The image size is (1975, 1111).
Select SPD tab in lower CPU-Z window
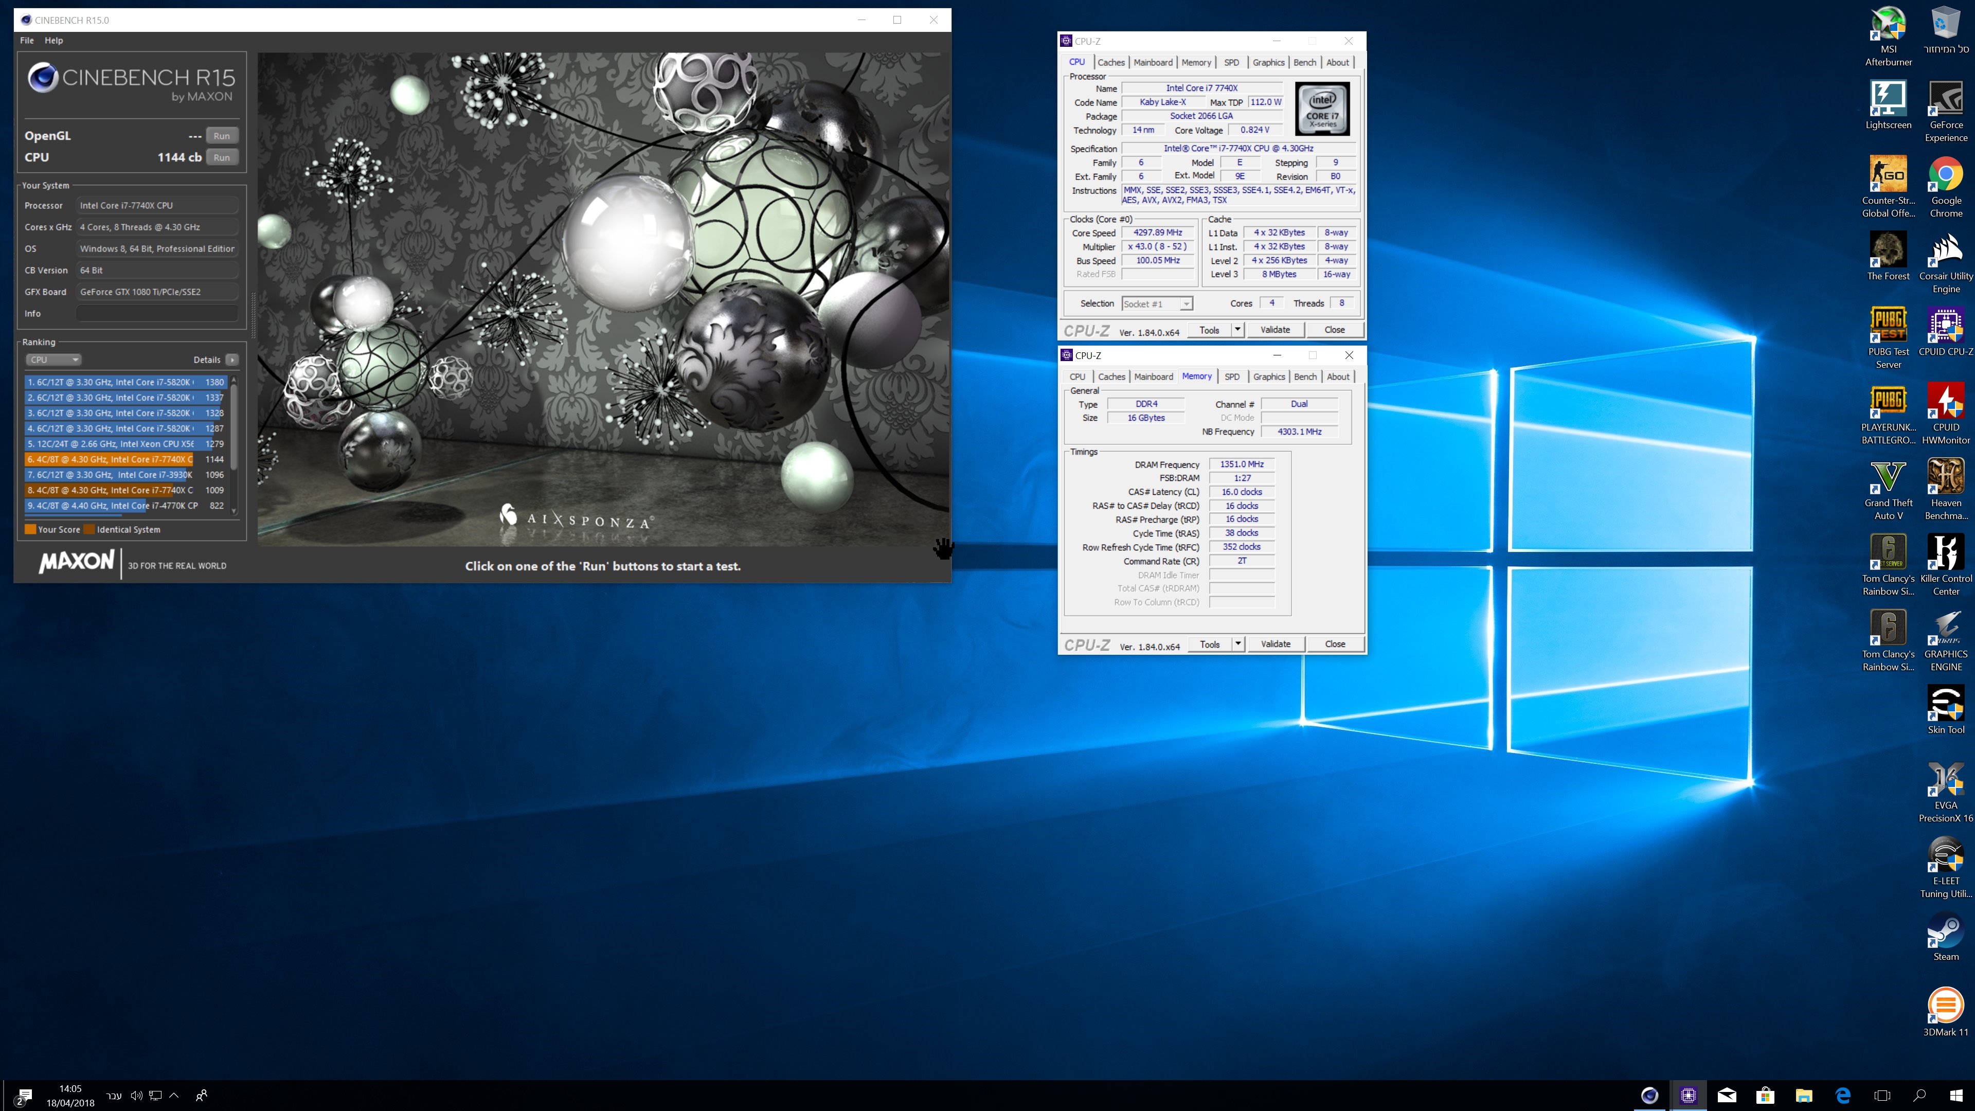(x=1232, y=377)
